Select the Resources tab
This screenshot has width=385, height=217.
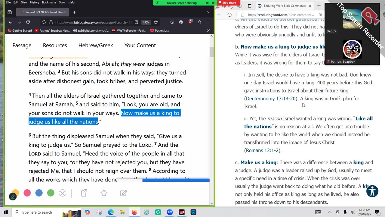(55, 46)
